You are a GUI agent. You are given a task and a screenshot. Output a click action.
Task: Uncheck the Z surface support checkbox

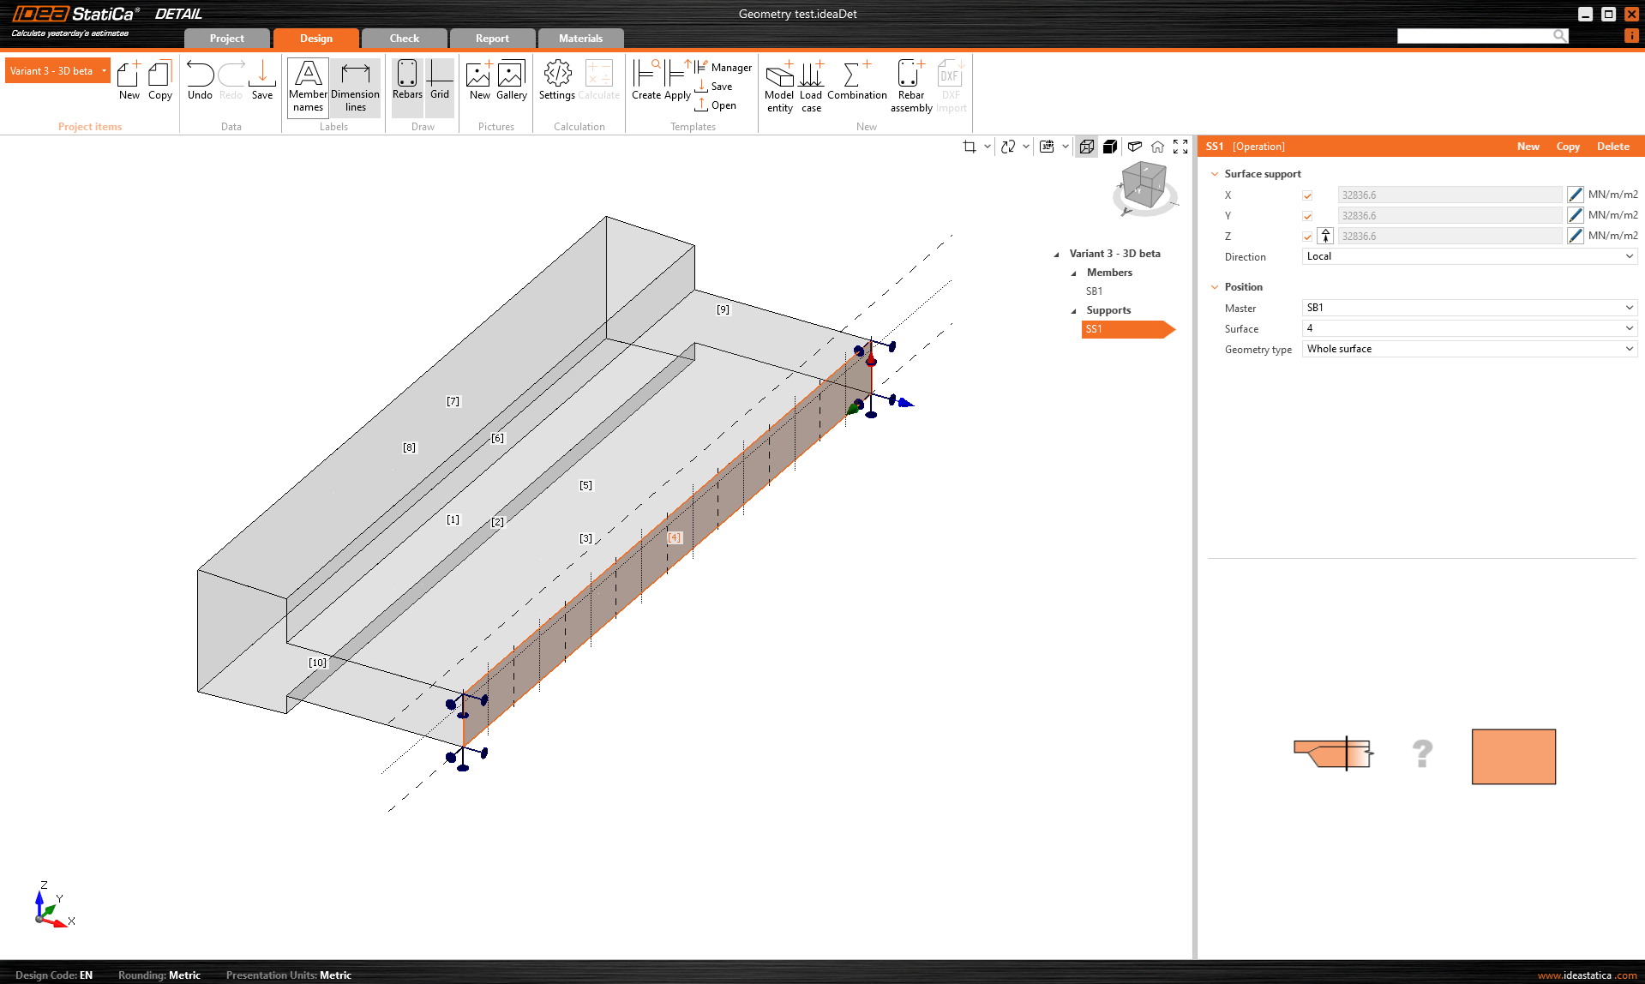point(1307,237)
